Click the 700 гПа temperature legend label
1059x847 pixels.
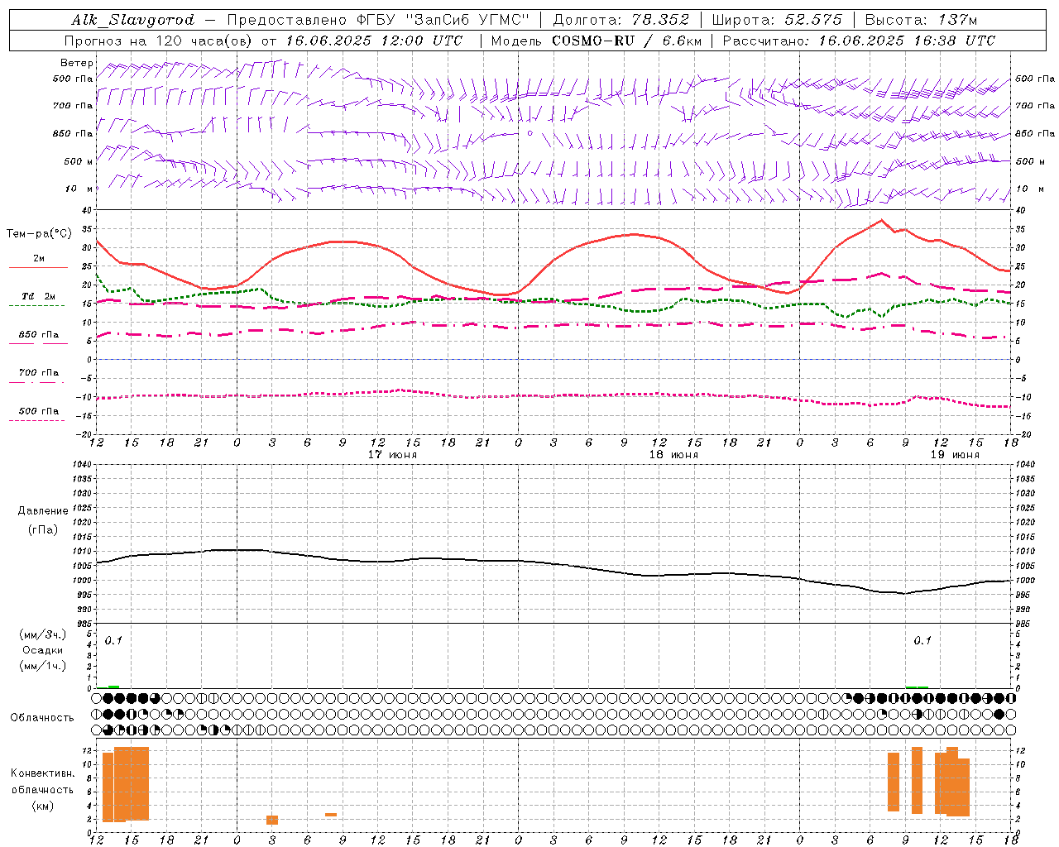(x=39, y=372)
